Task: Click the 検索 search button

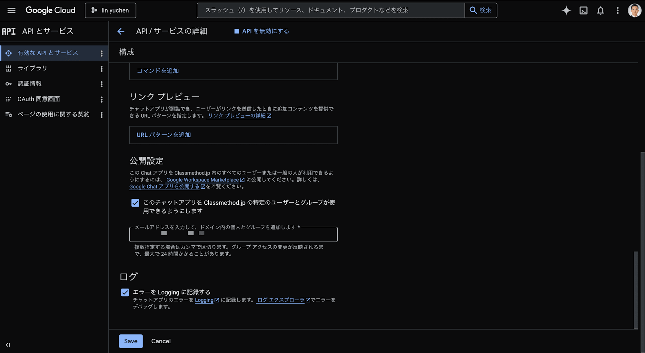Action: pos(481,10)
